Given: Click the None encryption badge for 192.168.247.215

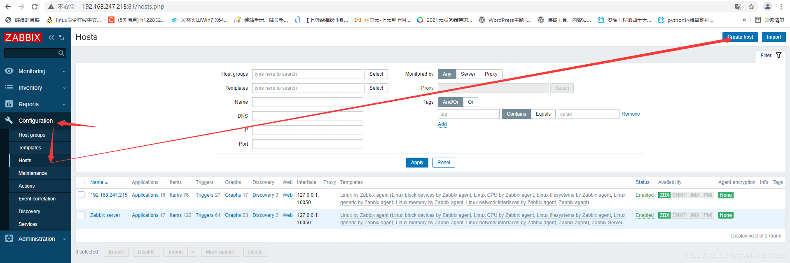Looking at the screenshot, I should pos(726,195).
